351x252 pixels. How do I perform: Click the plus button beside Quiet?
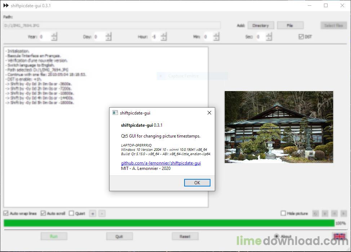(93, 214)
